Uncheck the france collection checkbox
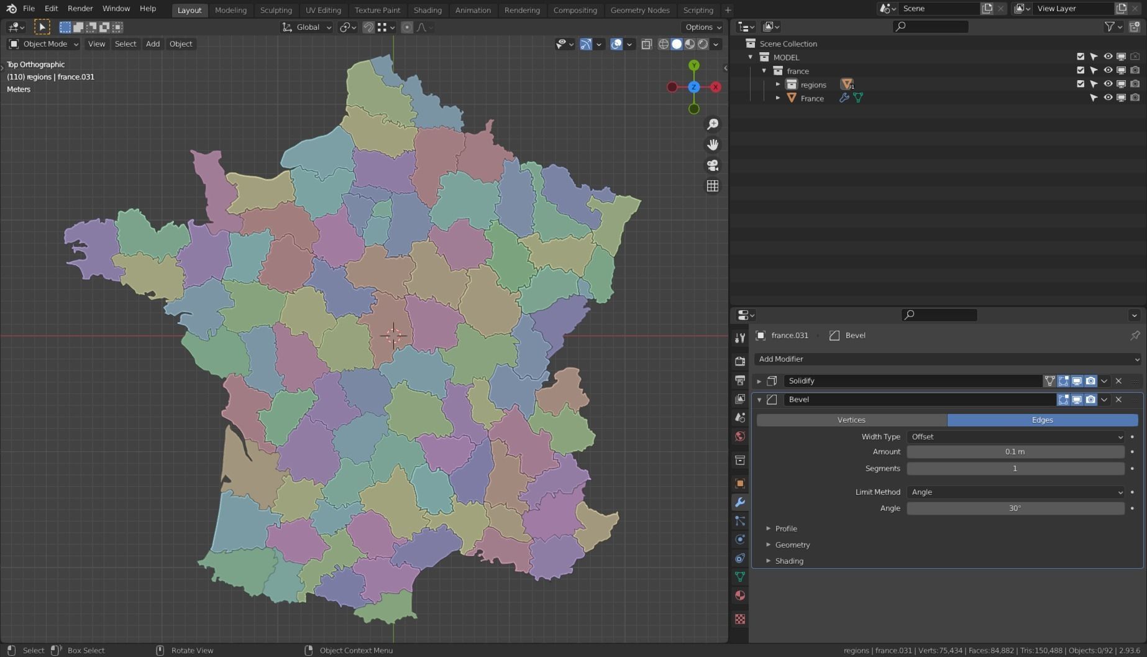The width and height of the screenshot is (1147, 657). click(1081, 70)
